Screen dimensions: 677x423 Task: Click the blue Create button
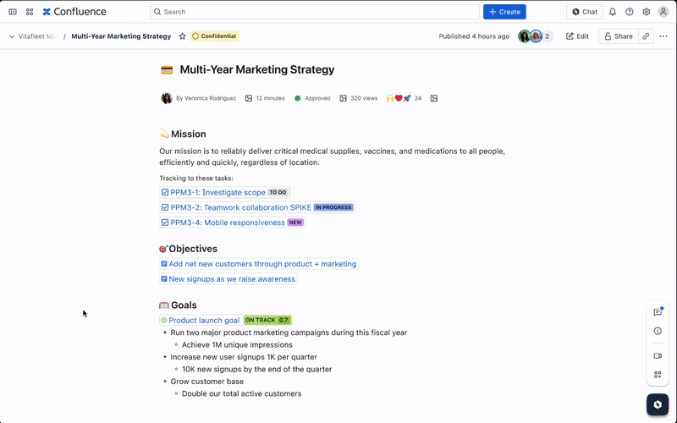click(x=504, y=12)
